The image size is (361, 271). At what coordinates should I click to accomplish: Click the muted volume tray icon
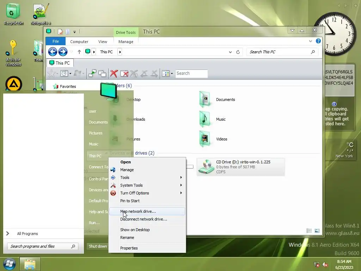pos(325,265)
